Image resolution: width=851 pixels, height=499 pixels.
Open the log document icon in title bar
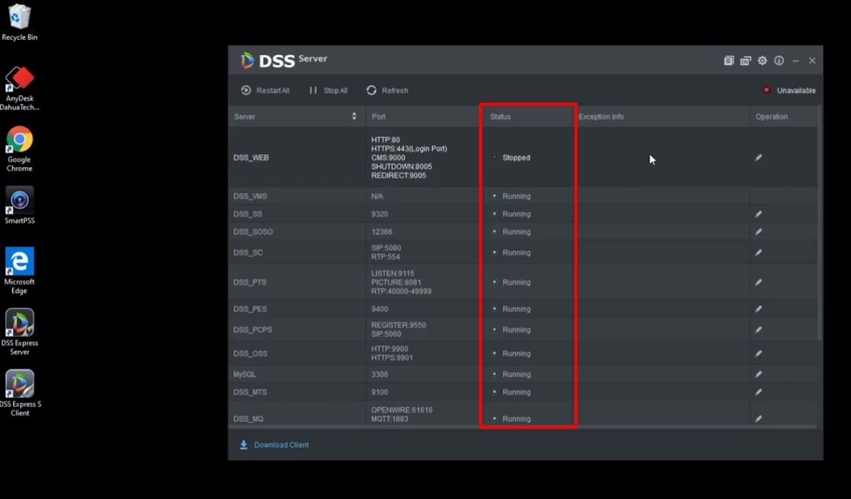(x=729, y=61)
